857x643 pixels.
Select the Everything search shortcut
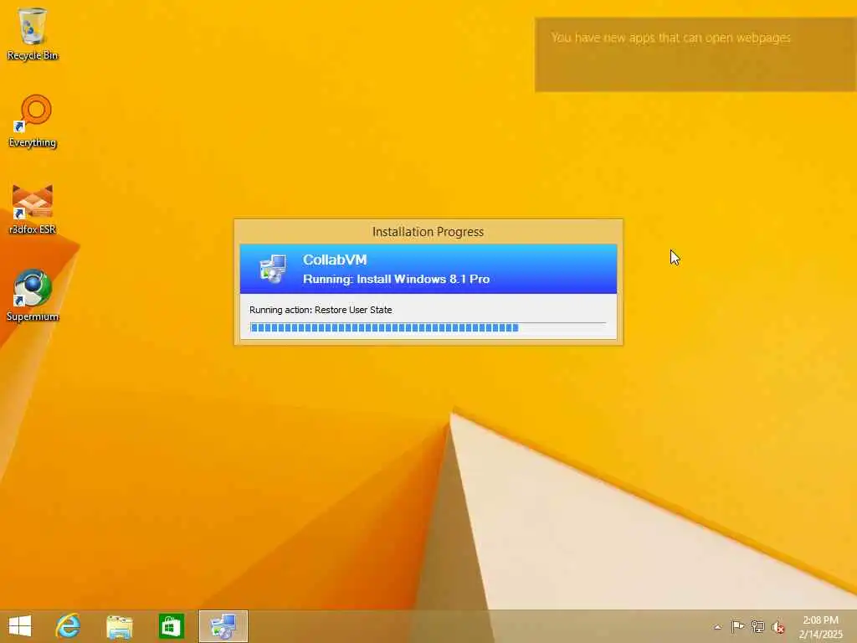point(33,121)
